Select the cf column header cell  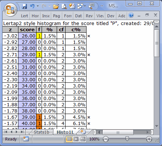point(61,29)
